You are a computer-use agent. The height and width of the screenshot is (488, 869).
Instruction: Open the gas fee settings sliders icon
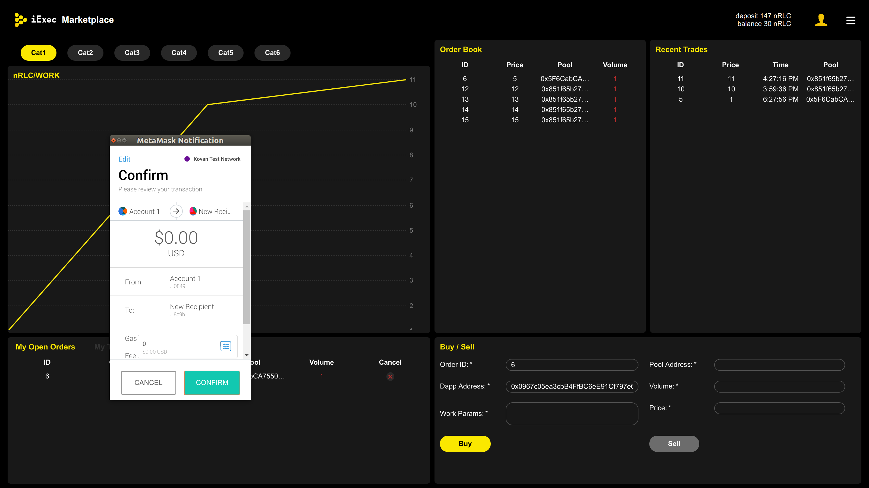point(226,346)
